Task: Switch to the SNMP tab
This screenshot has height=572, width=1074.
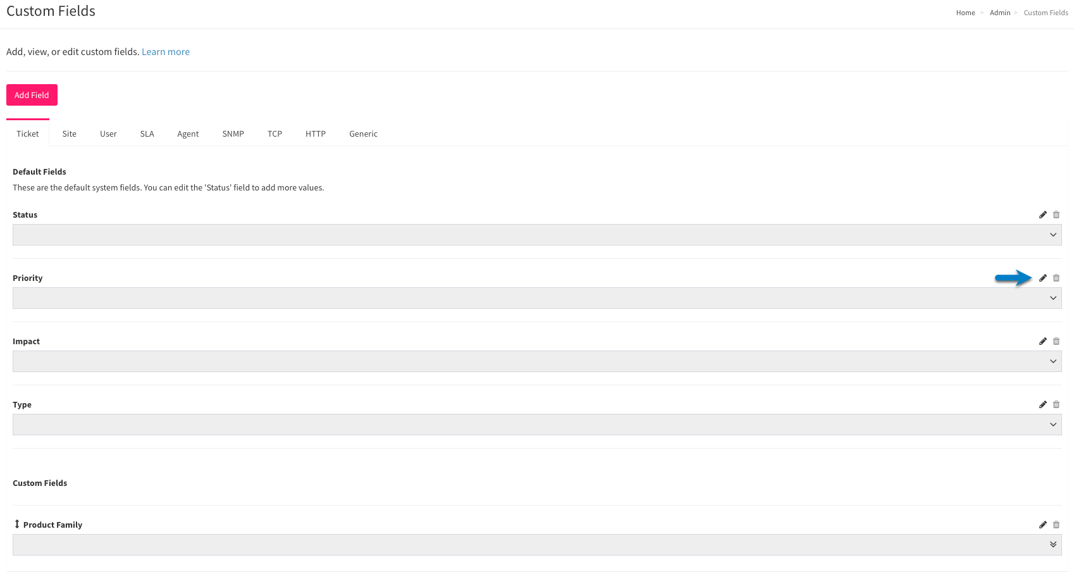Action: [233, 134]
